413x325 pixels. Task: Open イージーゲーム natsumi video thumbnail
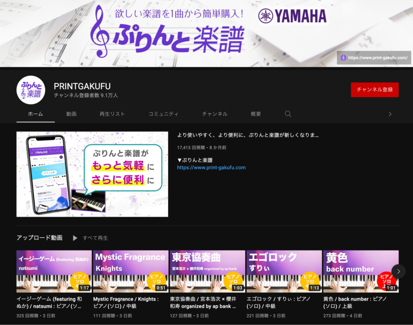54,271
